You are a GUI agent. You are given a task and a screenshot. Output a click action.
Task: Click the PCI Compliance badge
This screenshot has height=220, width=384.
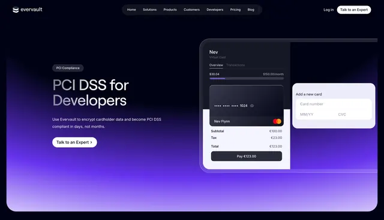pyautogui.click(x=68, y=68)
